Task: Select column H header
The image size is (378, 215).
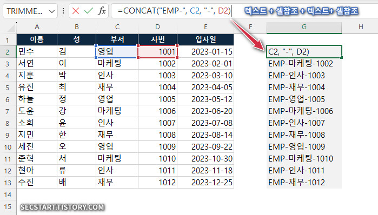Action: [360, 27]
